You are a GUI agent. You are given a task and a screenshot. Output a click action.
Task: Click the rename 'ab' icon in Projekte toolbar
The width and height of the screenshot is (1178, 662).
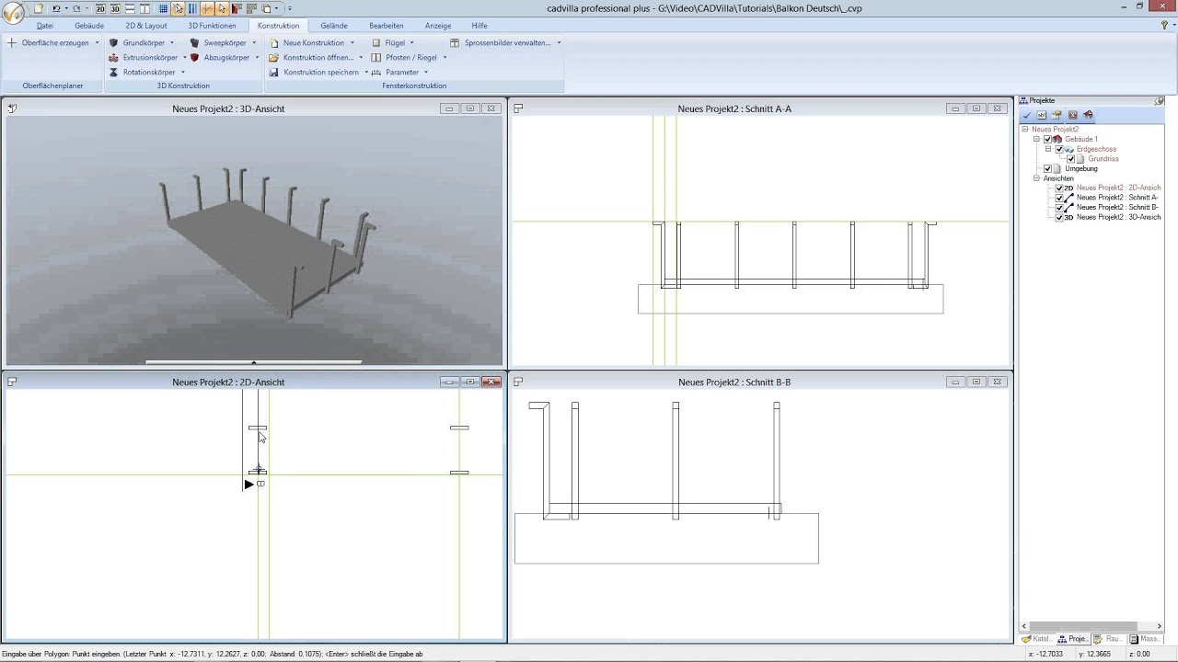(1042, 116)
